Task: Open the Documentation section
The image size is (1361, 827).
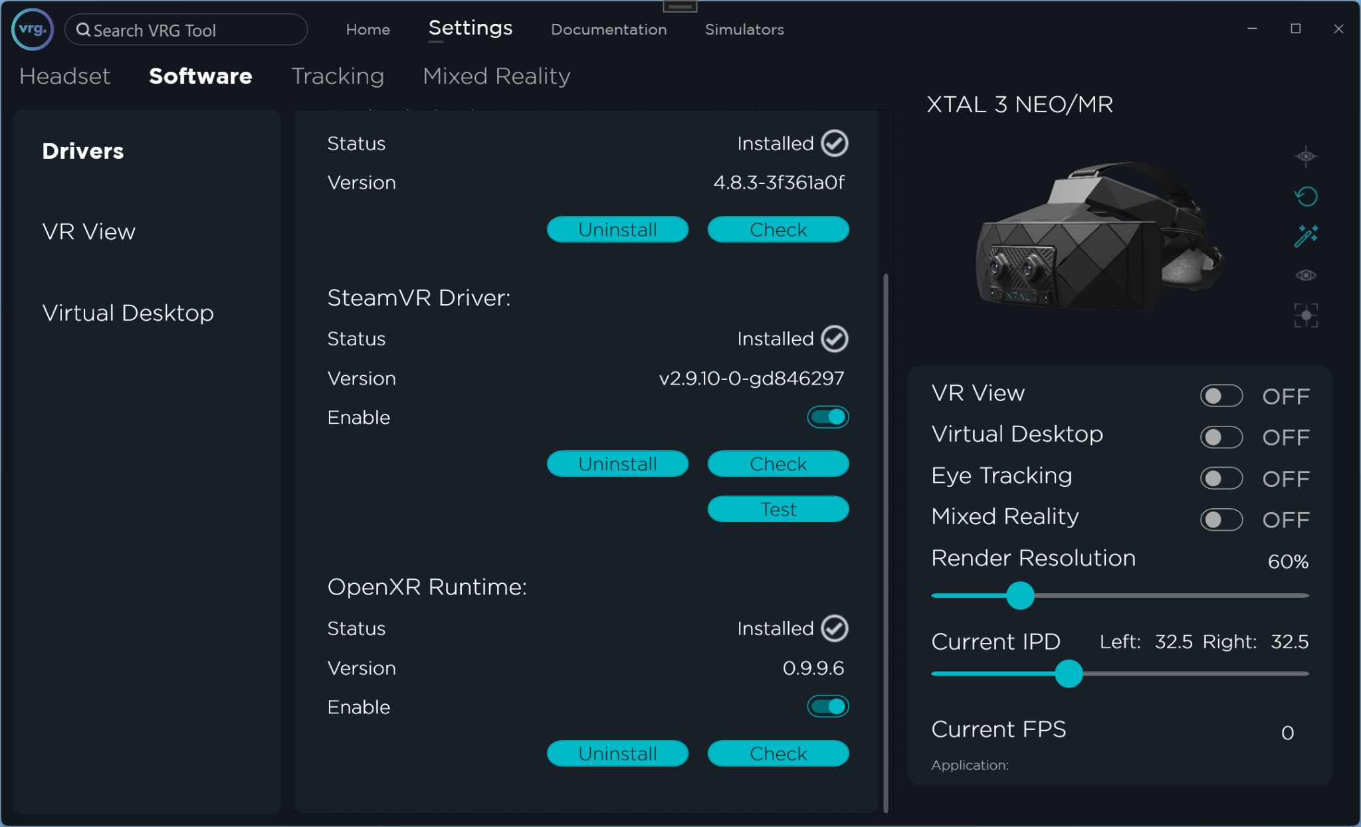Action: 609,29
